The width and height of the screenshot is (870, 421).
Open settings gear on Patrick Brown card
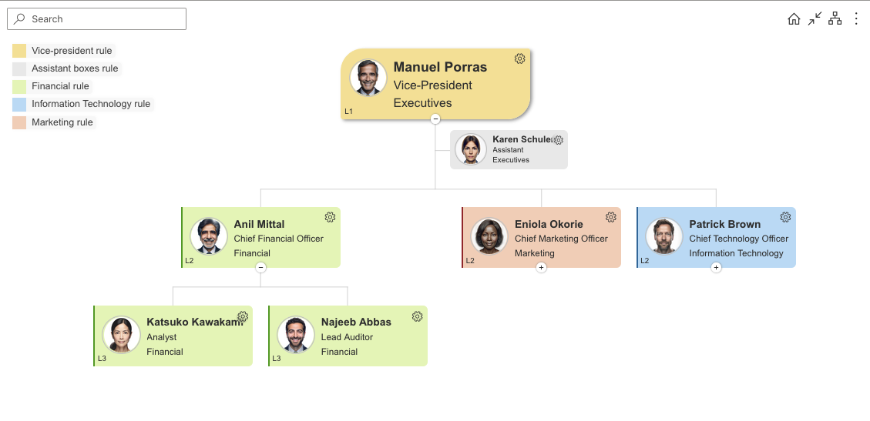click(785, 217)
